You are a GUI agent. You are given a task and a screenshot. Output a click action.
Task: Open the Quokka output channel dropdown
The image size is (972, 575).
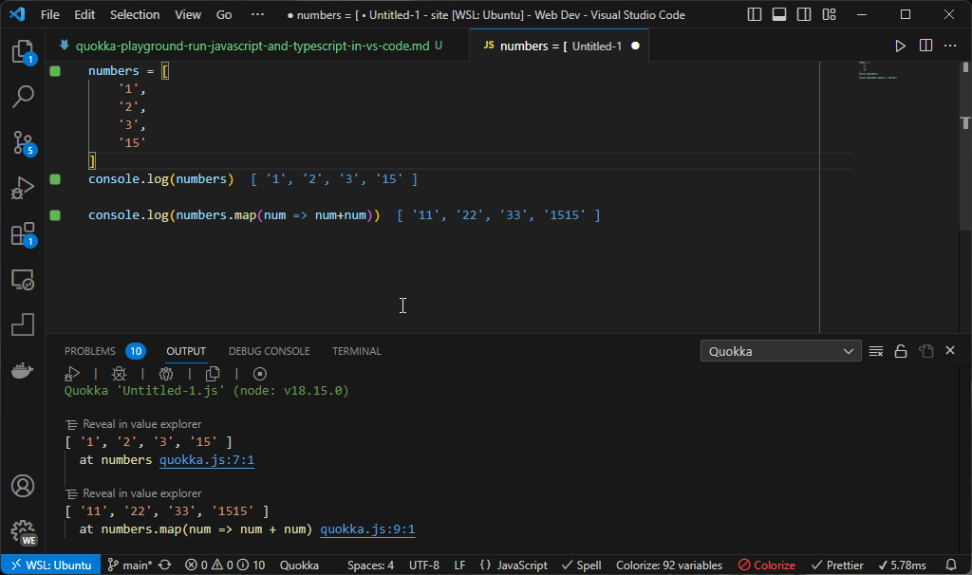[780, 350]
